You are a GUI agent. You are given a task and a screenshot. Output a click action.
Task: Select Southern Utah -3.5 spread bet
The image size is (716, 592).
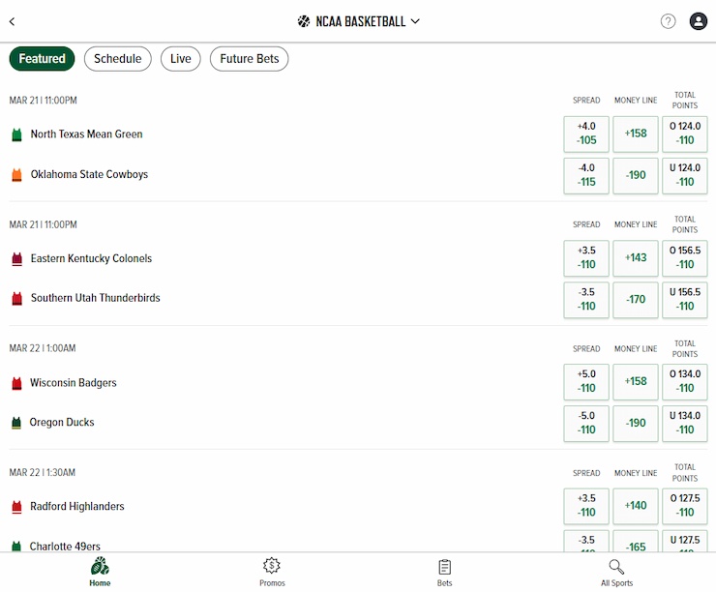(586, 300)
